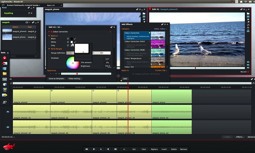The image size is (255, 153).
Task: Click the Black balance colour swatch
Action: point(72,39)
